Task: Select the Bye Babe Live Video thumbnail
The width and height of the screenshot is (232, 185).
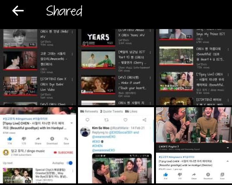Action: coord(20,86)
